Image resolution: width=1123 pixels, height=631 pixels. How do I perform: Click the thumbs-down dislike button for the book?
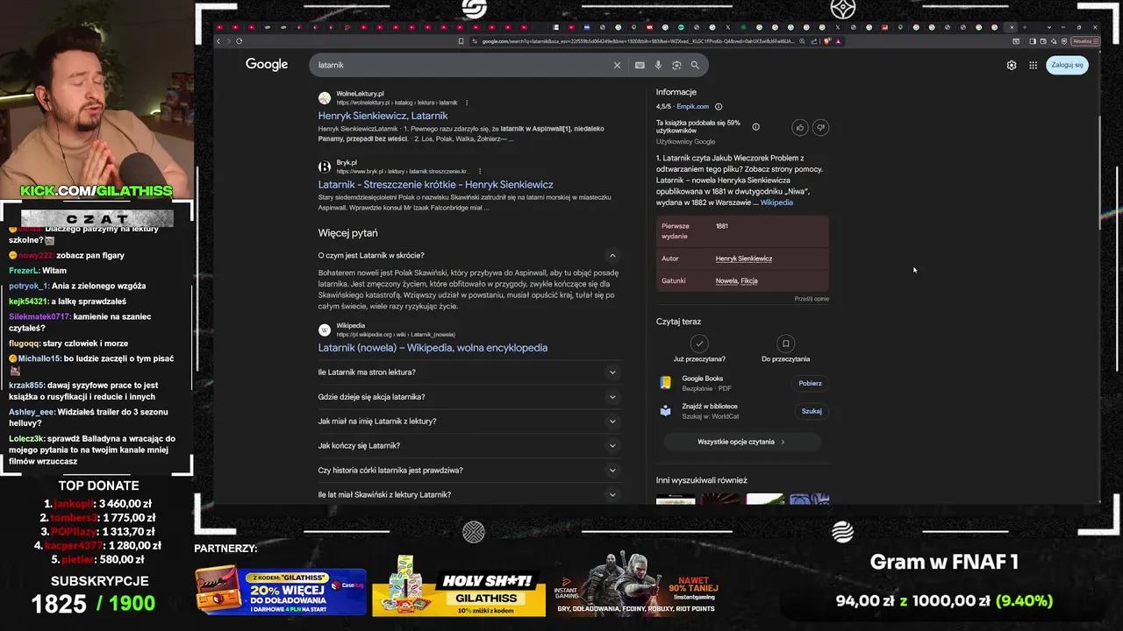tap(820, 127)
